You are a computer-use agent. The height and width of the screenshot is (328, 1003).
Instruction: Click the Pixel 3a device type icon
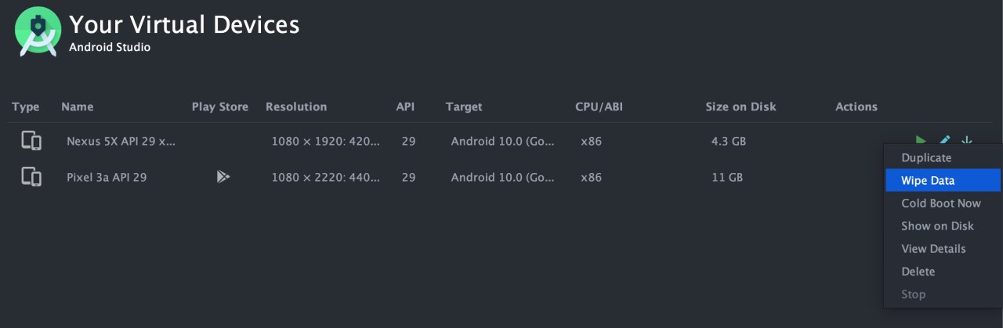click(x=31, y=177)
